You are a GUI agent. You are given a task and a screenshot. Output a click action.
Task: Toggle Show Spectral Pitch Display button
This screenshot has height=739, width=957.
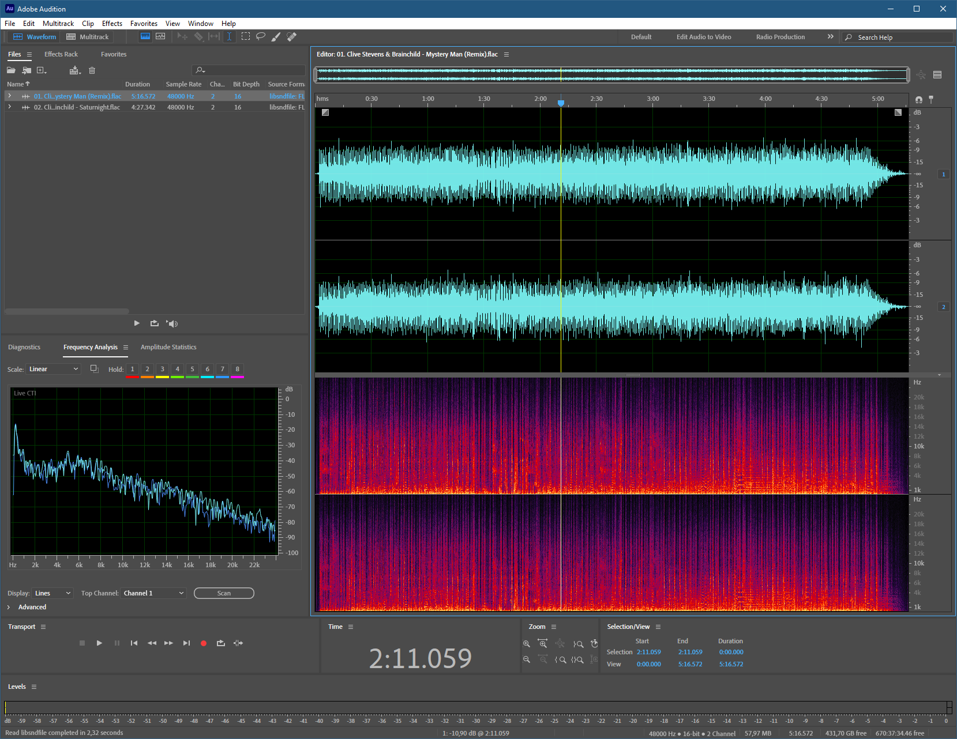pos(160,36)
